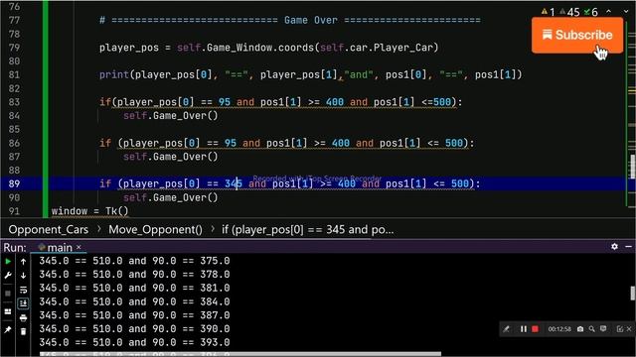The height and width of the screenshot is (357, 636).
Task: Open the recorder zoom magnifier tool
Action: point(592,329)
